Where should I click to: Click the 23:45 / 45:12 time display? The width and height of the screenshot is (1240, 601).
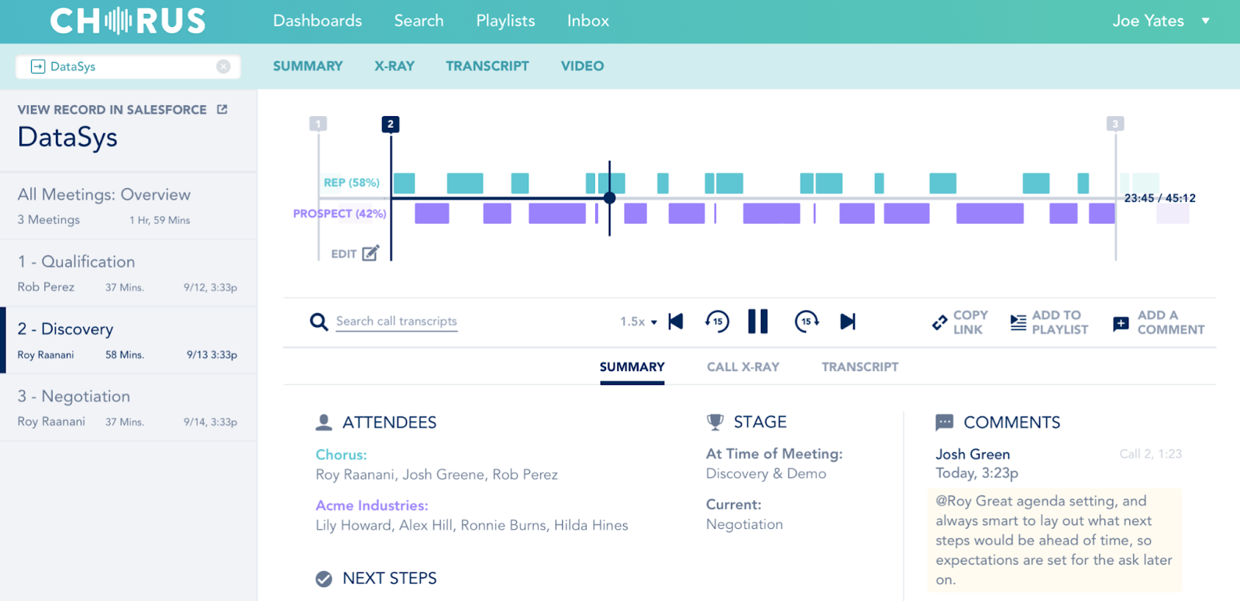[x=1160, y=198]
